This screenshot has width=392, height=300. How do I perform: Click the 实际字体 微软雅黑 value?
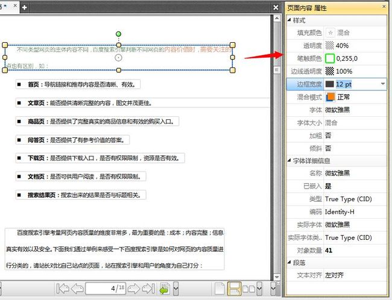(x=337, y=225)
